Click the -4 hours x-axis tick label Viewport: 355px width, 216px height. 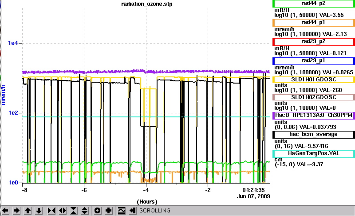pyautogui.click(x=146, y=190)
